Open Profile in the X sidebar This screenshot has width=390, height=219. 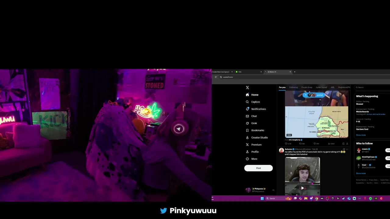[252, 152]
